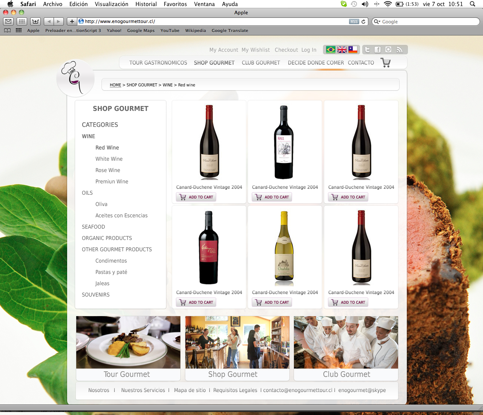Viewport: 483px width, 415px height.
Task: Open the Historial menu
Action: (x=146, y=4)
